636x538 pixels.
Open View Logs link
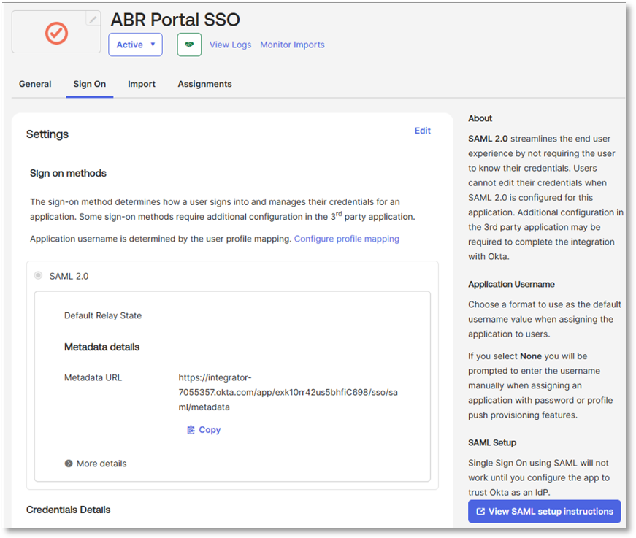(x=230, y=45)
